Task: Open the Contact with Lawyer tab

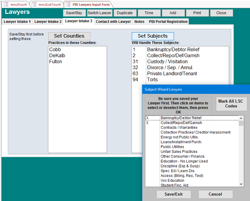Action: (x=113, y=22)
